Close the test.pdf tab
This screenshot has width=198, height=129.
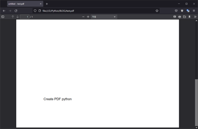tap(41, 4)
